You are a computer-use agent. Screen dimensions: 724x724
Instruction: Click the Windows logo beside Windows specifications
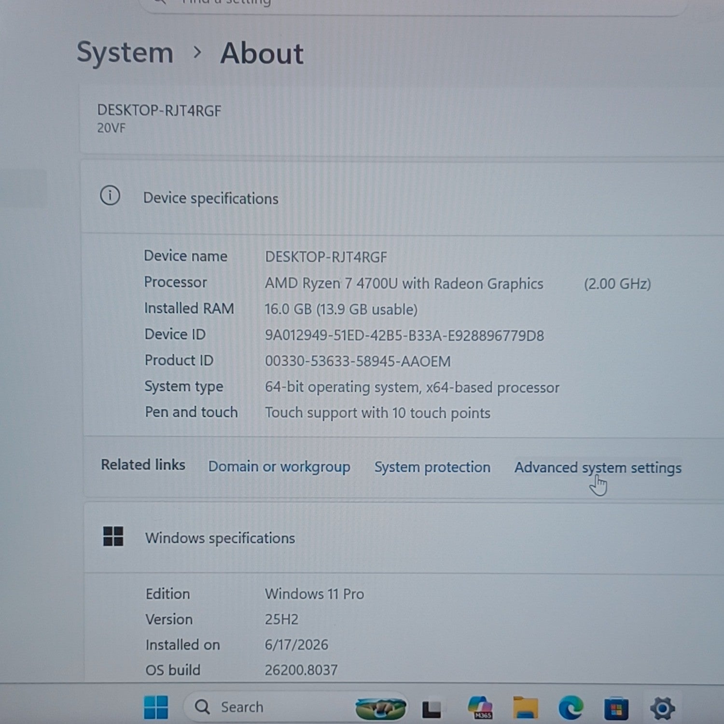pyautogui.click(x=113, y=536)
